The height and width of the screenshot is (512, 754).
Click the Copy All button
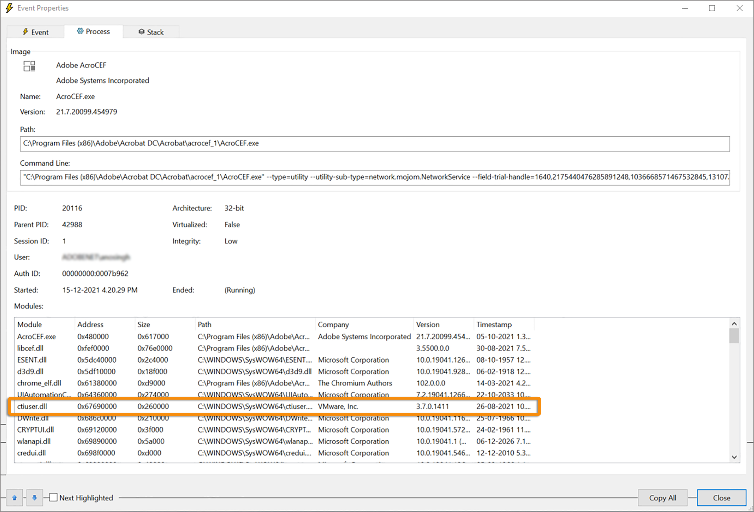click(662, 497)
